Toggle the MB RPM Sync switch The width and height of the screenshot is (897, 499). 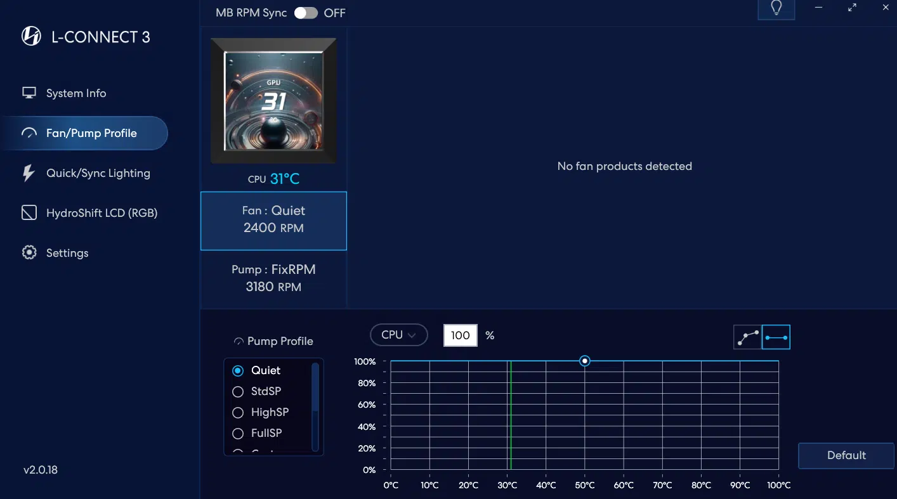tap(306, 13)
